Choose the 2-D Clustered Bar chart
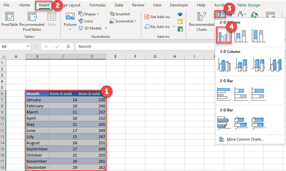The width and height of the screenshot is (286, 171). point(224,94)
